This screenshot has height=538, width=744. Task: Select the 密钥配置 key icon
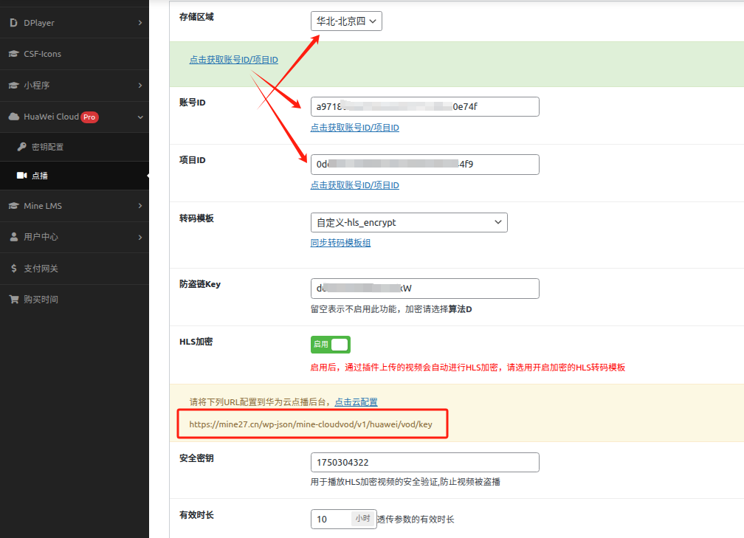click(x=22, y=147)
